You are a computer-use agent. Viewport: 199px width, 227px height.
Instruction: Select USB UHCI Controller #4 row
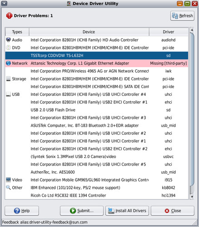[x=97, y=94]
